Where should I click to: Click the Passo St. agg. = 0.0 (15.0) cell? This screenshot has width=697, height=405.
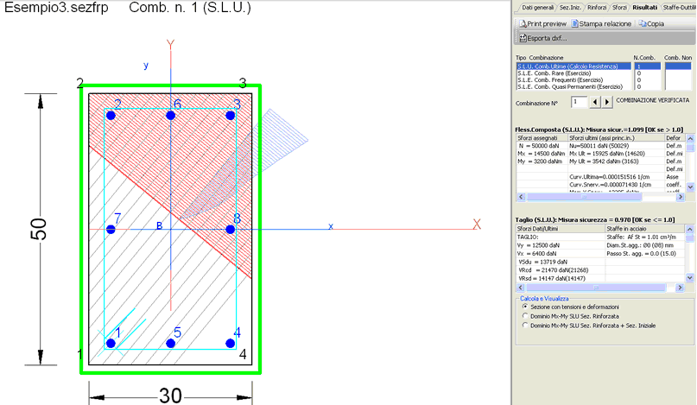pos(644,253)
